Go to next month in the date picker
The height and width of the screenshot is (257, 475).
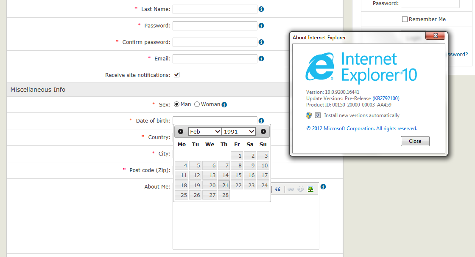tap(263, 131)
